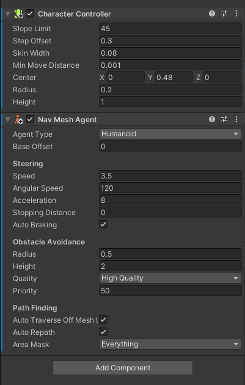Uncheck the Auto Repath checkbox
Screen dimensions: 245x385
click(x=103, y=332)
